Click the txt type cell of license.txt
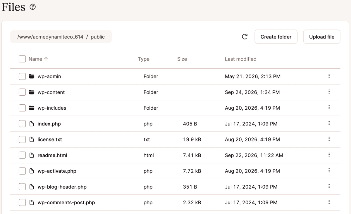Screen dimensions: 351x214 (x=147, y=139)
